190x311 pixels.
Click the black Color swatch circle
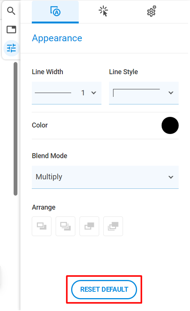coord(170,125)
